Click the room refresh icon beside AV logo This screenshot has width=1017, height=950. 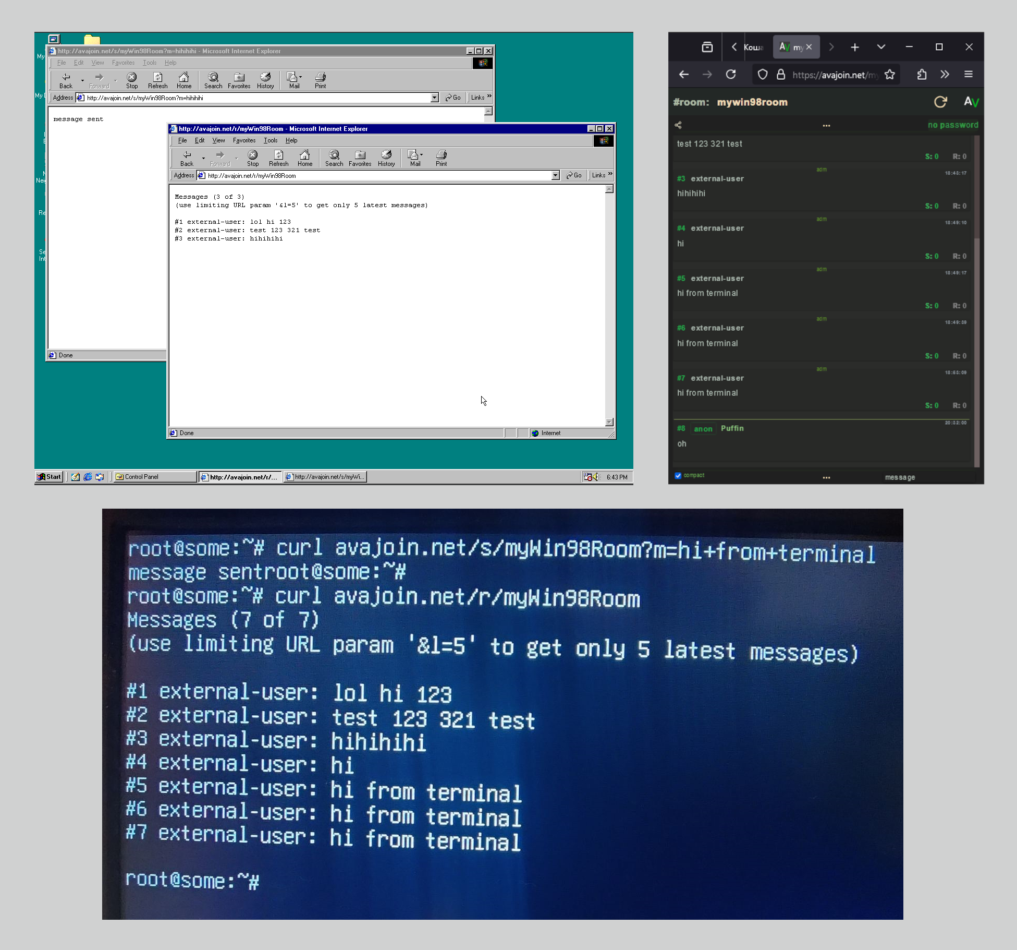(x=940, y=102)
